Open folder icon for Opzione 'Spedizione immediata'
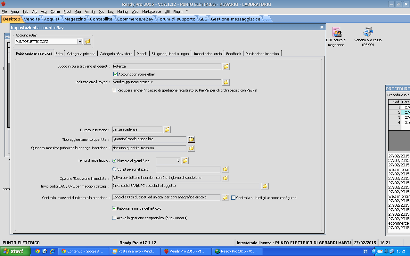This screenshot has height=256, width=410. pyautogui.click(x=225, y=178)
